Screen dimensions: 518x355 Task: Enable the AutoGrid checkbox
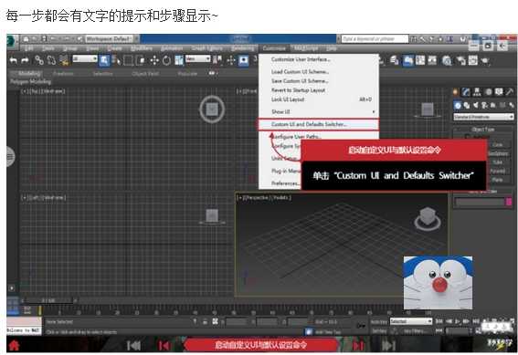click(x=467, y=136)
